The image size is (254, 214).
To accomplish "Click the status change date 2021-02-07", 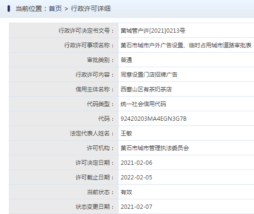I will click(x=136, y=207).
